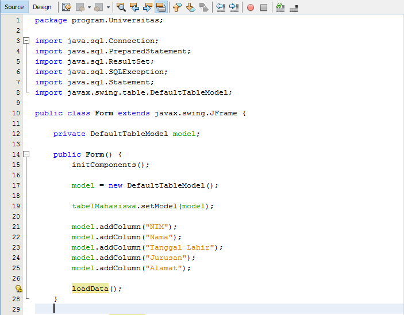Click setModel method on line 19

click(159, 206)
